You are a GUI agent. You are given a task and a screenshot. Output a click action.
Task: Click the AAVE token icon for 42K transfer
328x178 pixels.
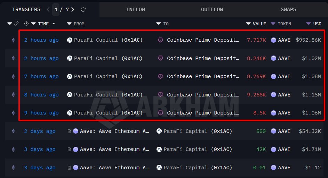(x=273, y=149)
